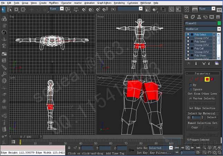Viewport: 223px width, 156px height.
Task: Open the Customize menu
Action: pyautogui.click(x=133, y=3)
